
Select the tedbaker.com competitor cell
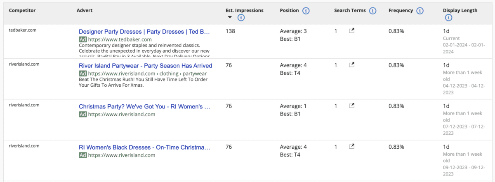point(23,30)
